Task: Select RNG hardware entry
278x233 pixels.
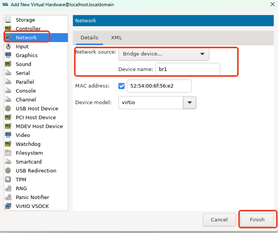Action: tap(36, 188)
